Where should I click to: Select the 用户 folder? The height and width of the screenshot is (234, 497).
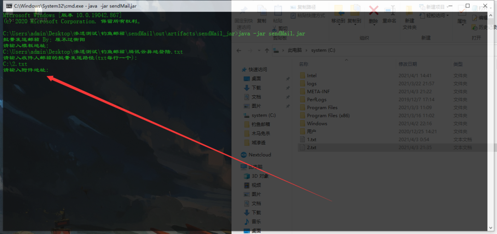(308, 132)
